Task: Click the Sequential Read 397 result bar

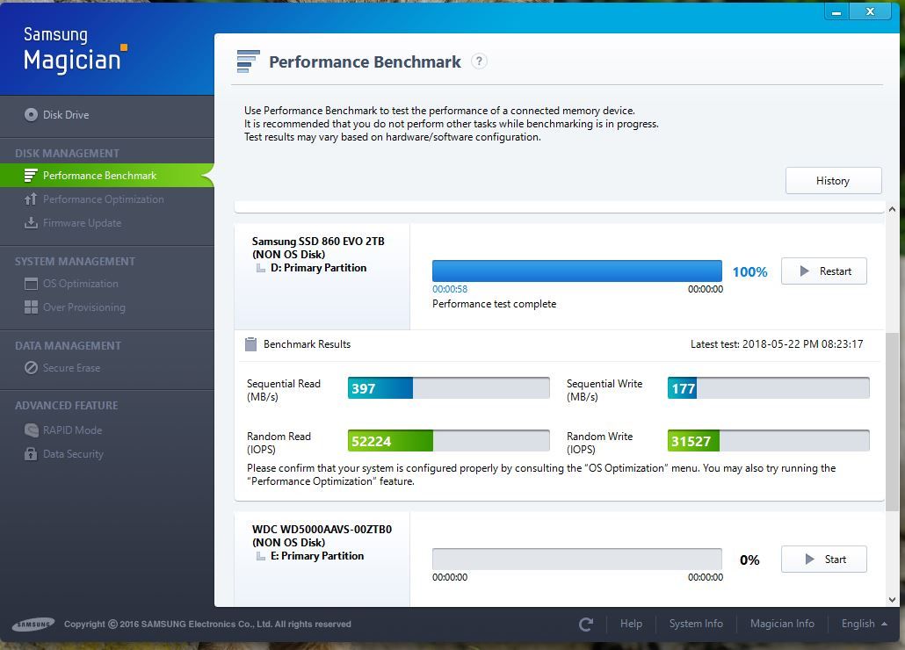Action: [x=448, y=387]
